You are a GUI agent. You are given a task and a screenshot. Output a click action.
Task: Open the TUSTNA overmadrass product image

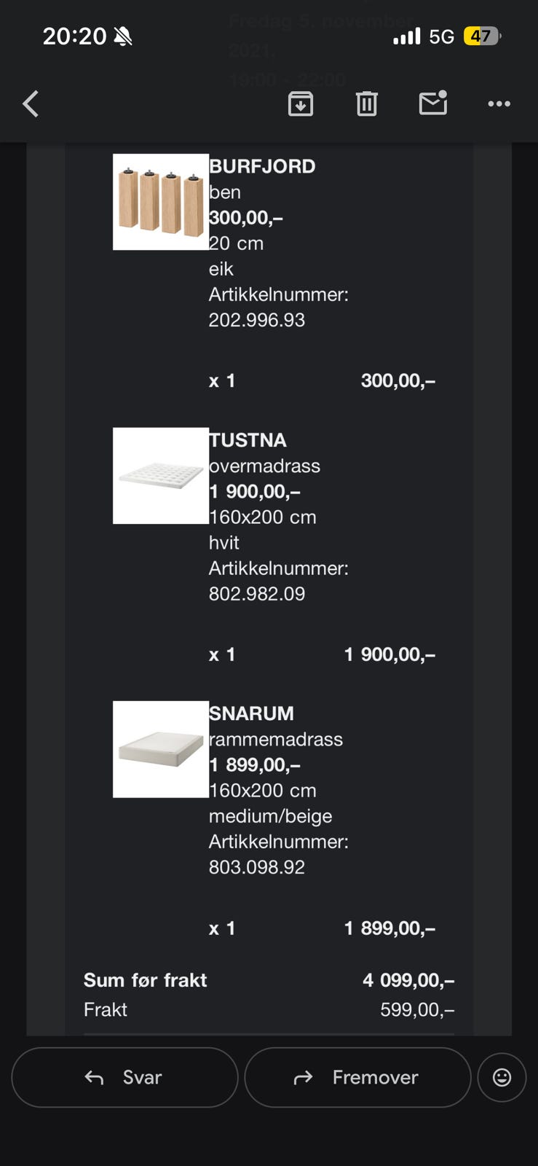point(161,476)
